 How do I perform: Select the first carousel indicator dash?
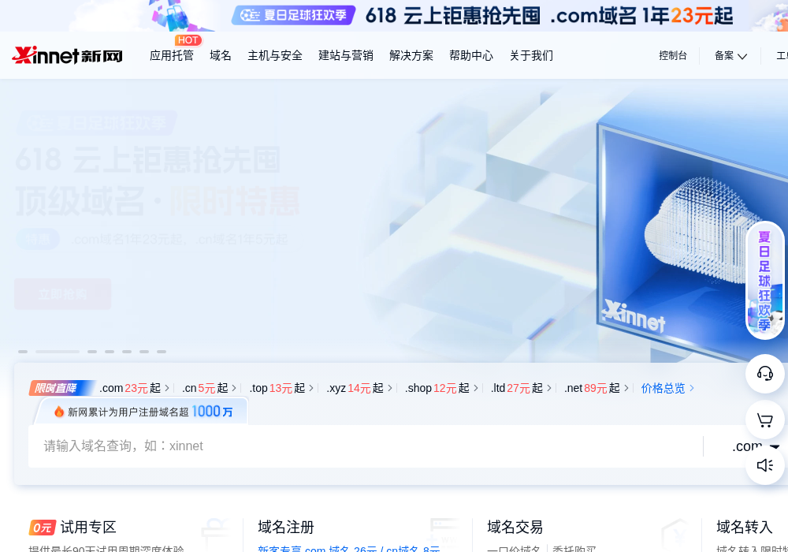(23, 352)
